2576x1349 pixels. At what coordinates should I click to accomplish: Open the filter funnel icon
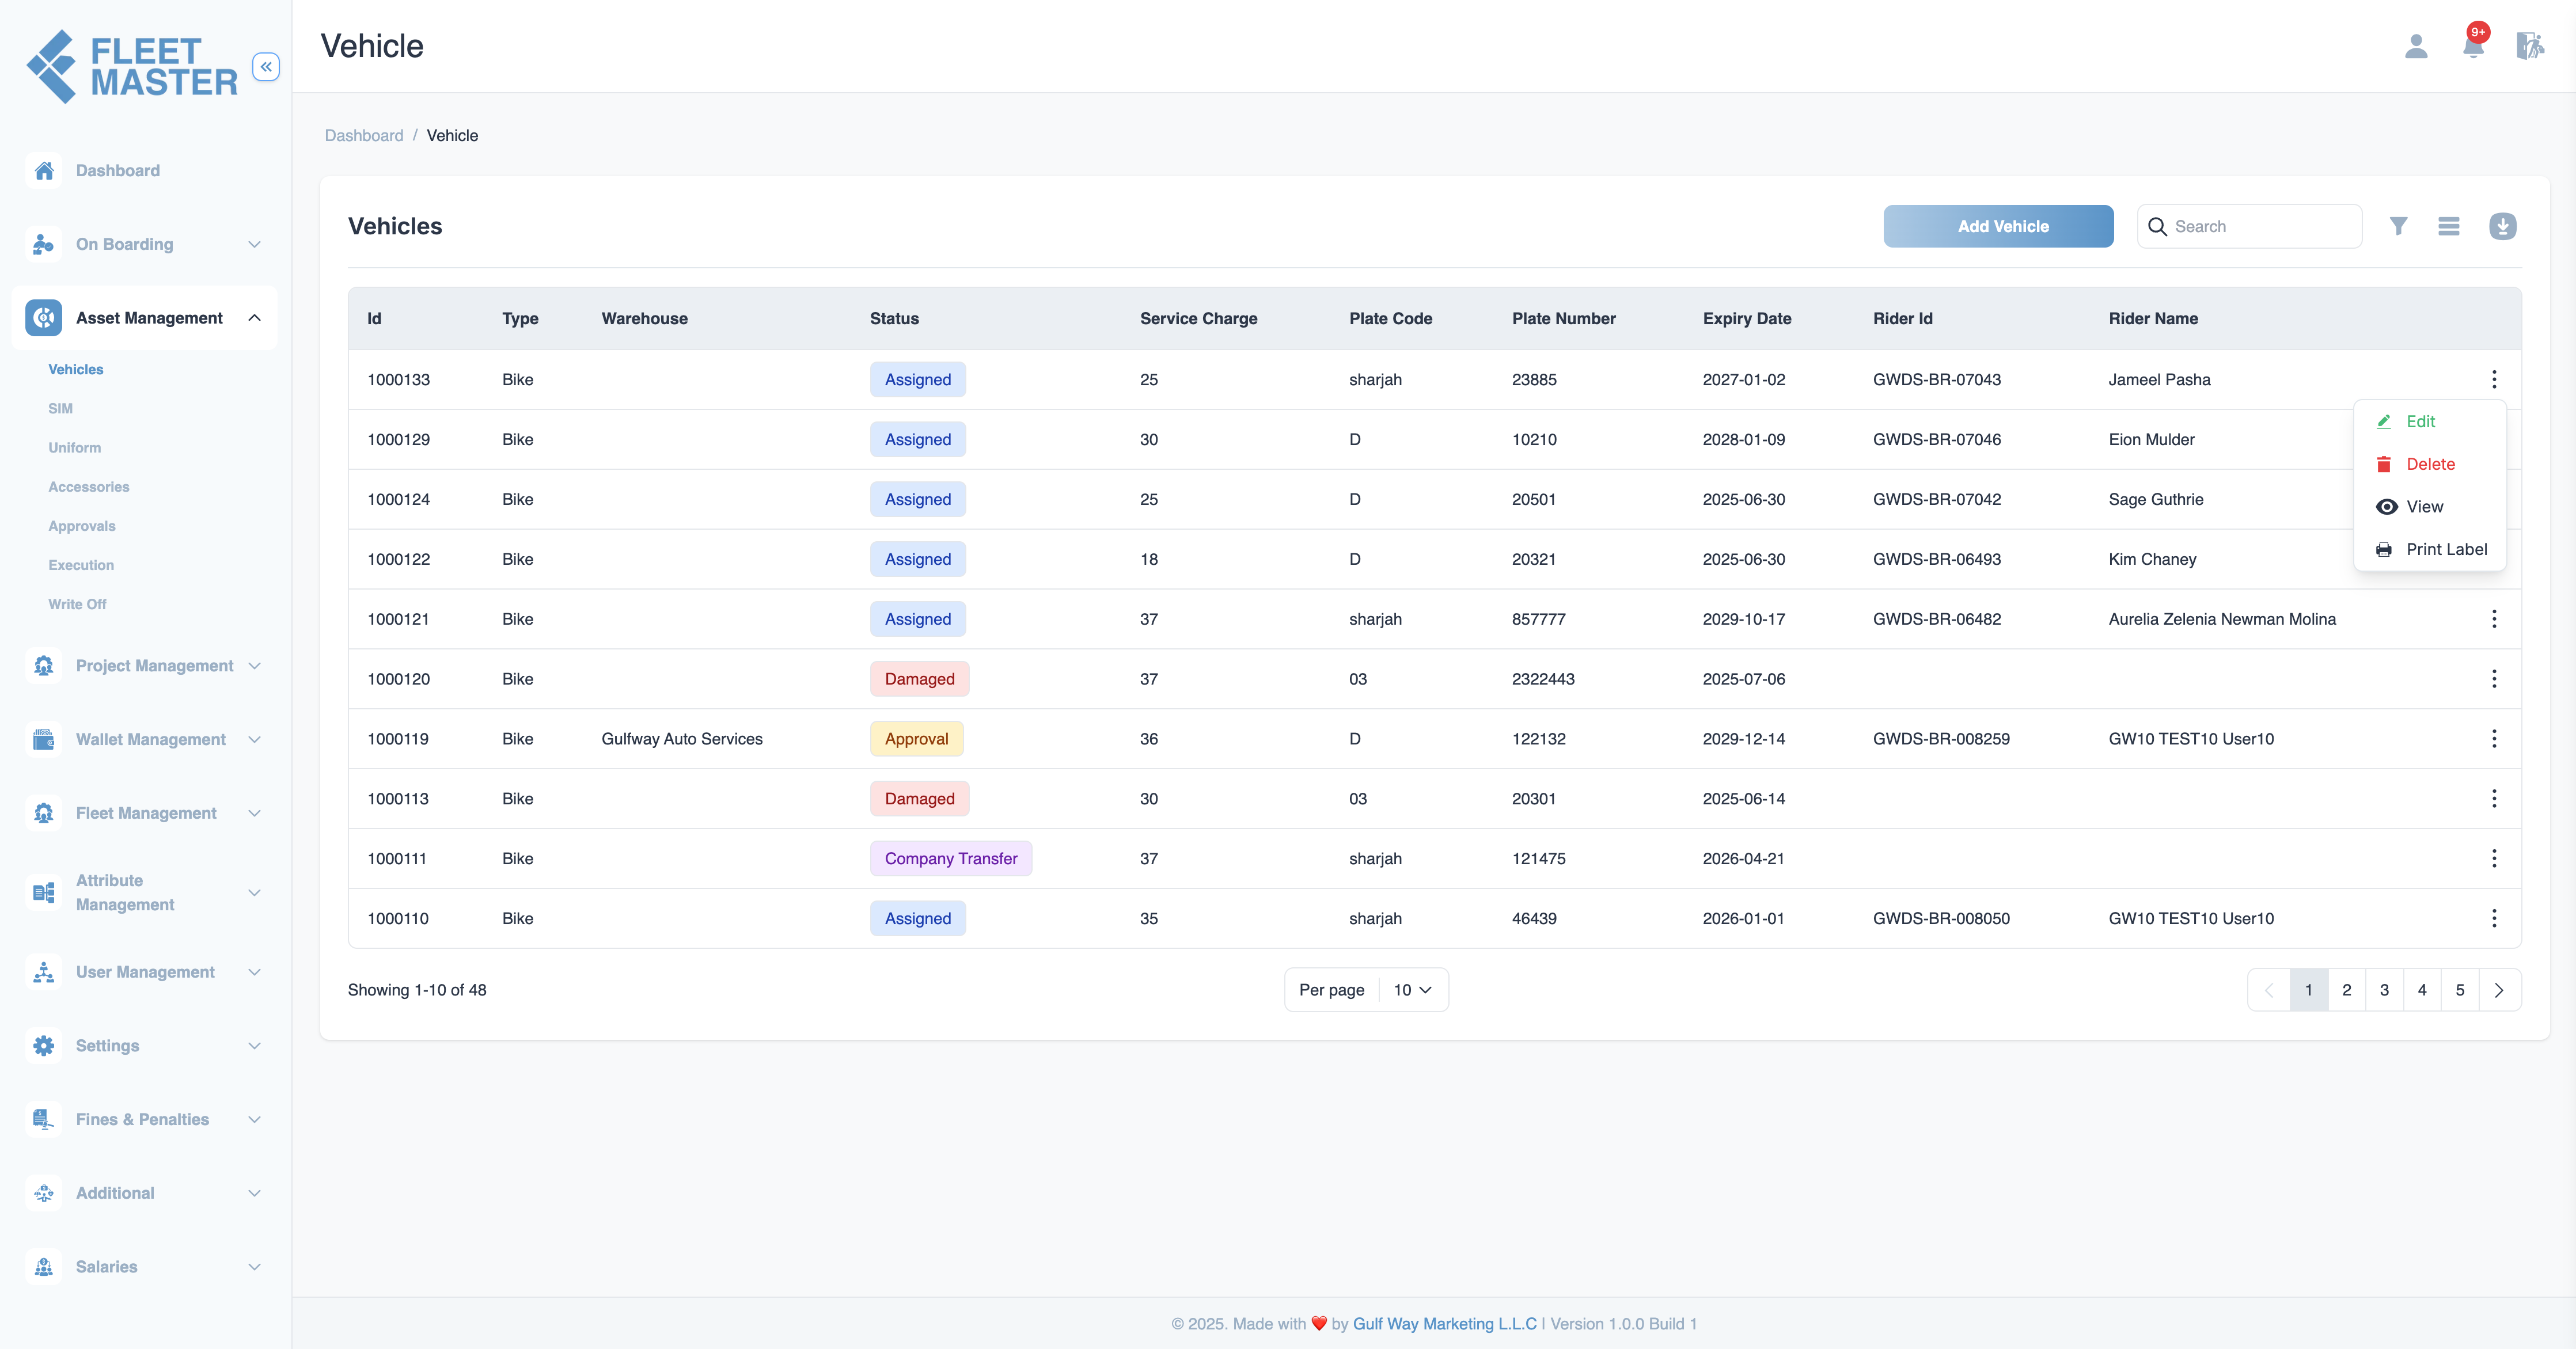coord(2398,226)
